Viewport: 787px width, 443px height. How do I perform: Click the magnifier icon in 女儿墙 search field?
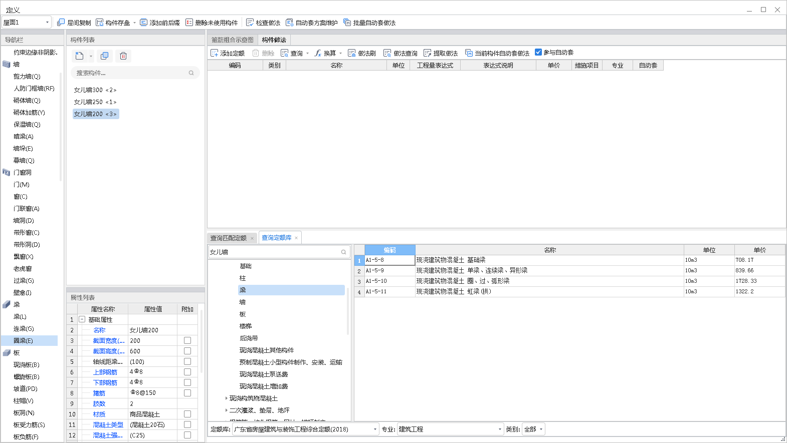point(344,252)
